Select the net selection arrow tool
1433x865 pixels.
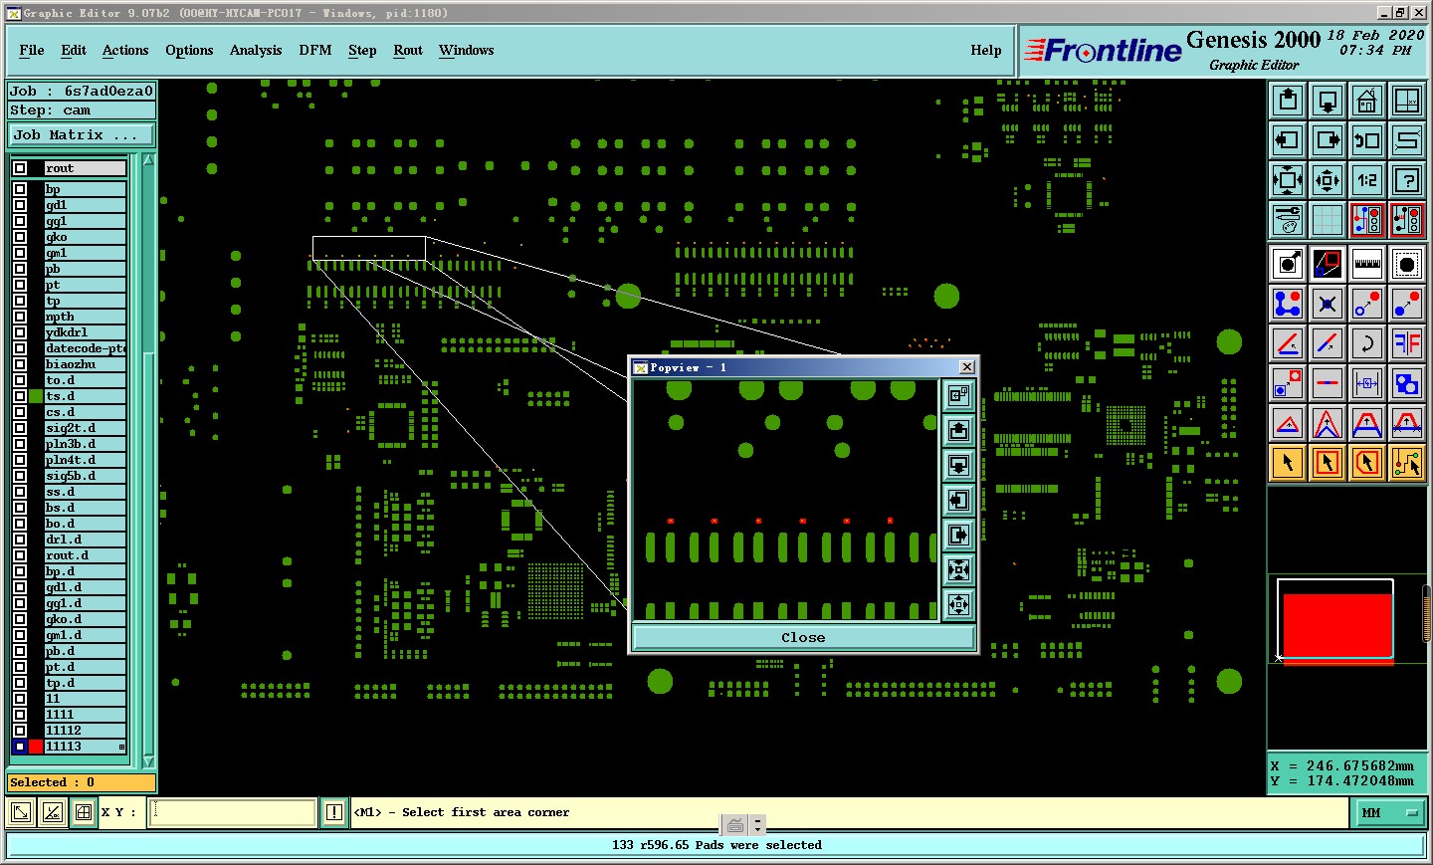point(1407,463)
